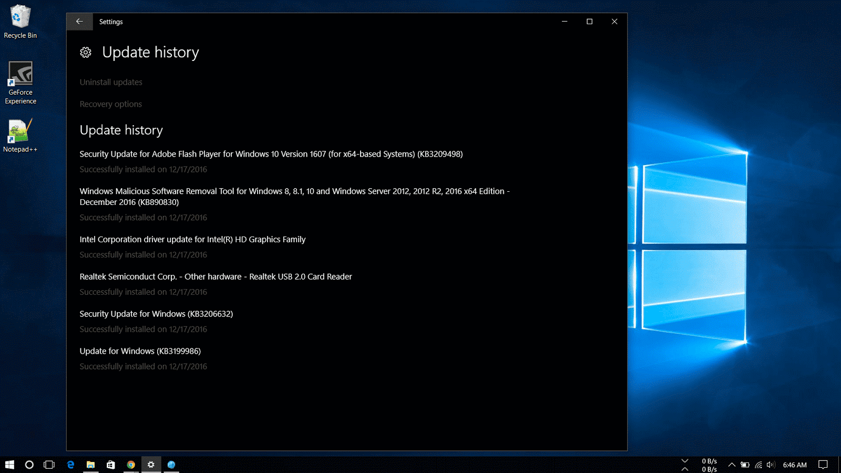Open the clock showing 6:46 AM

click(x=795, y=465)
